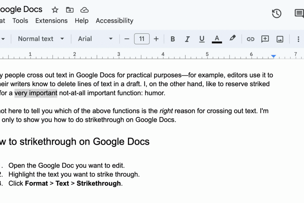Increase font size with plus button
The width and height of the screenshot is (304, 203).
[156, 39]
